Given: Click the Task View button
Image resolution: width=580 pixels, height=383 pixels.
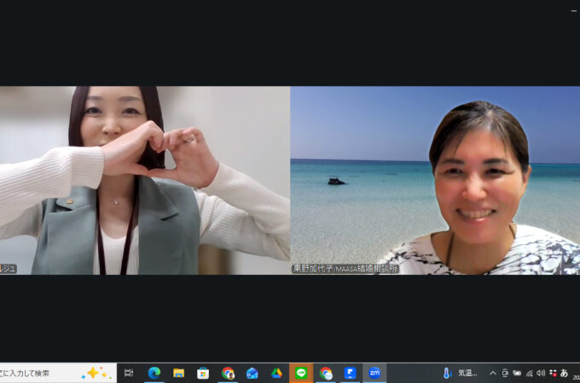Looking at the screenshot, I should (x=129, y=373).
